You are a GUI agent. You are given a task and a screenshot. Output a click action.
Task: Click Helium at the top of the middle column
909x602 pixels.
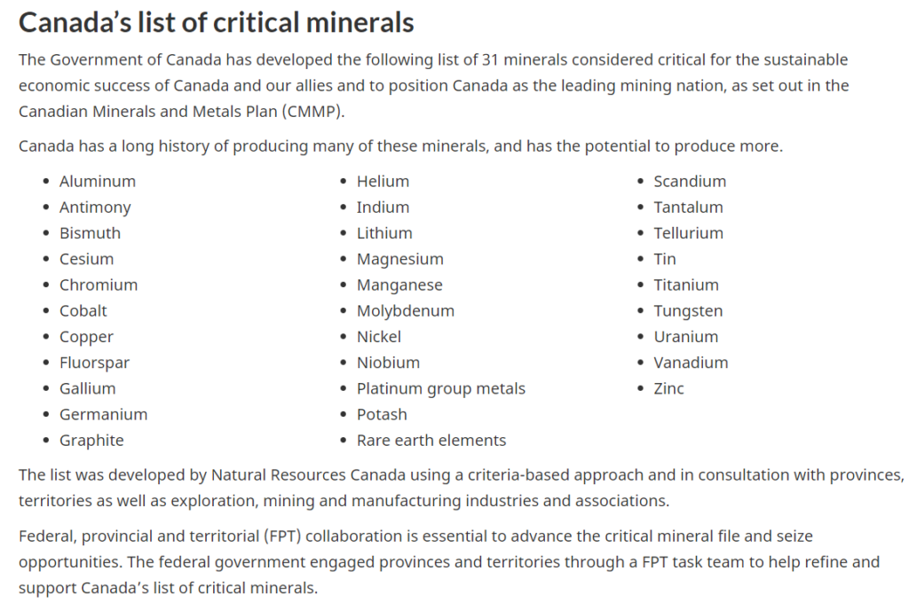pos(383,181)
